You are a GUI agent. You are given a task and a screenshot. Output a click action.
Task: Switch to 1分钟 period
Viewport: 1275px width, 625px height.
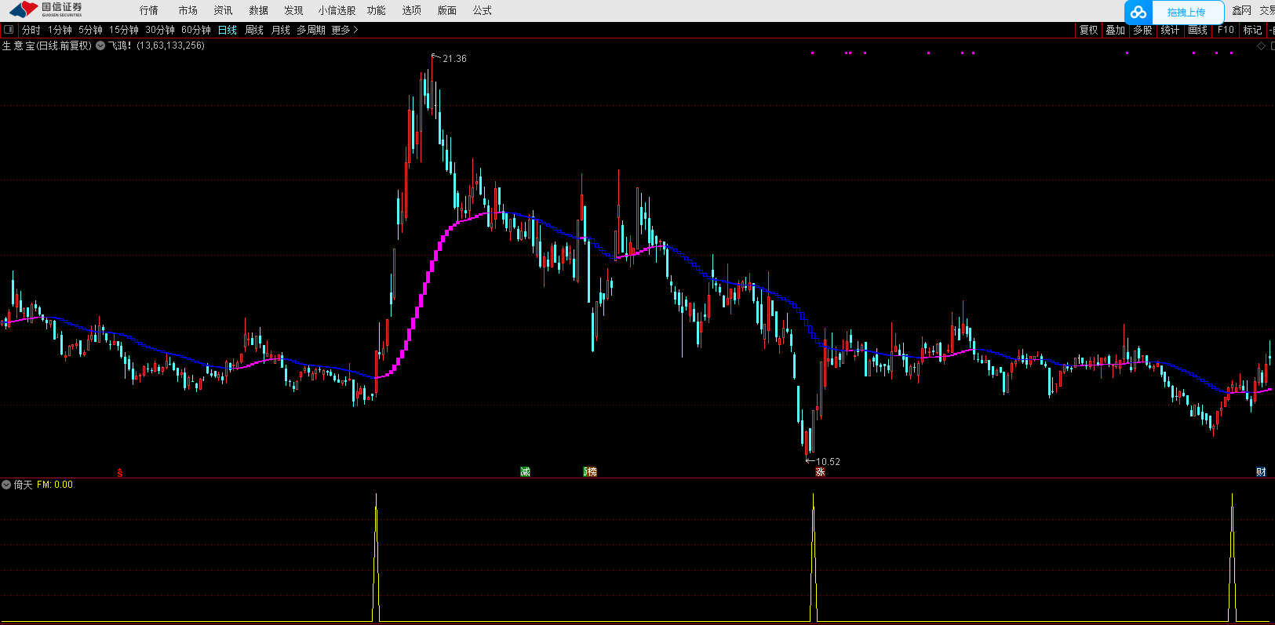[60, 30]
